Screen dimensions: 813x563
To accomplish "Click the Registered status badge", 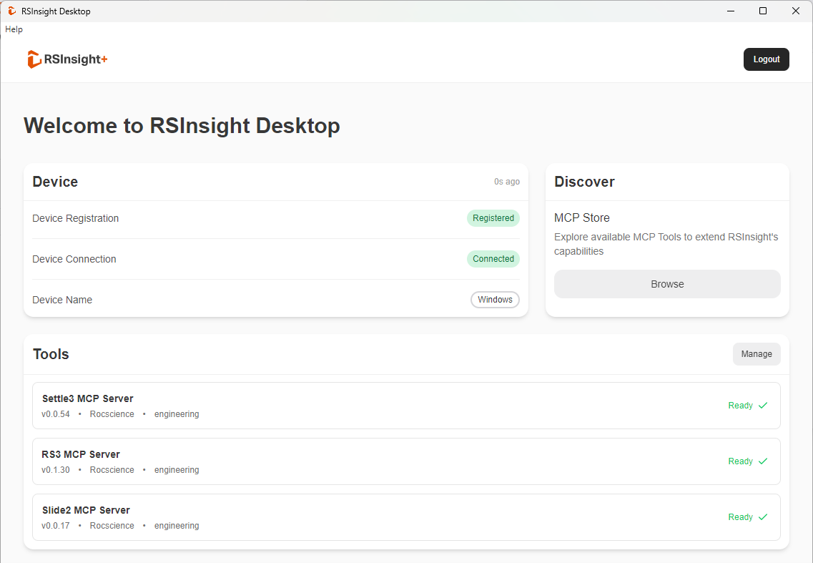I will click(x=493, y=218).
